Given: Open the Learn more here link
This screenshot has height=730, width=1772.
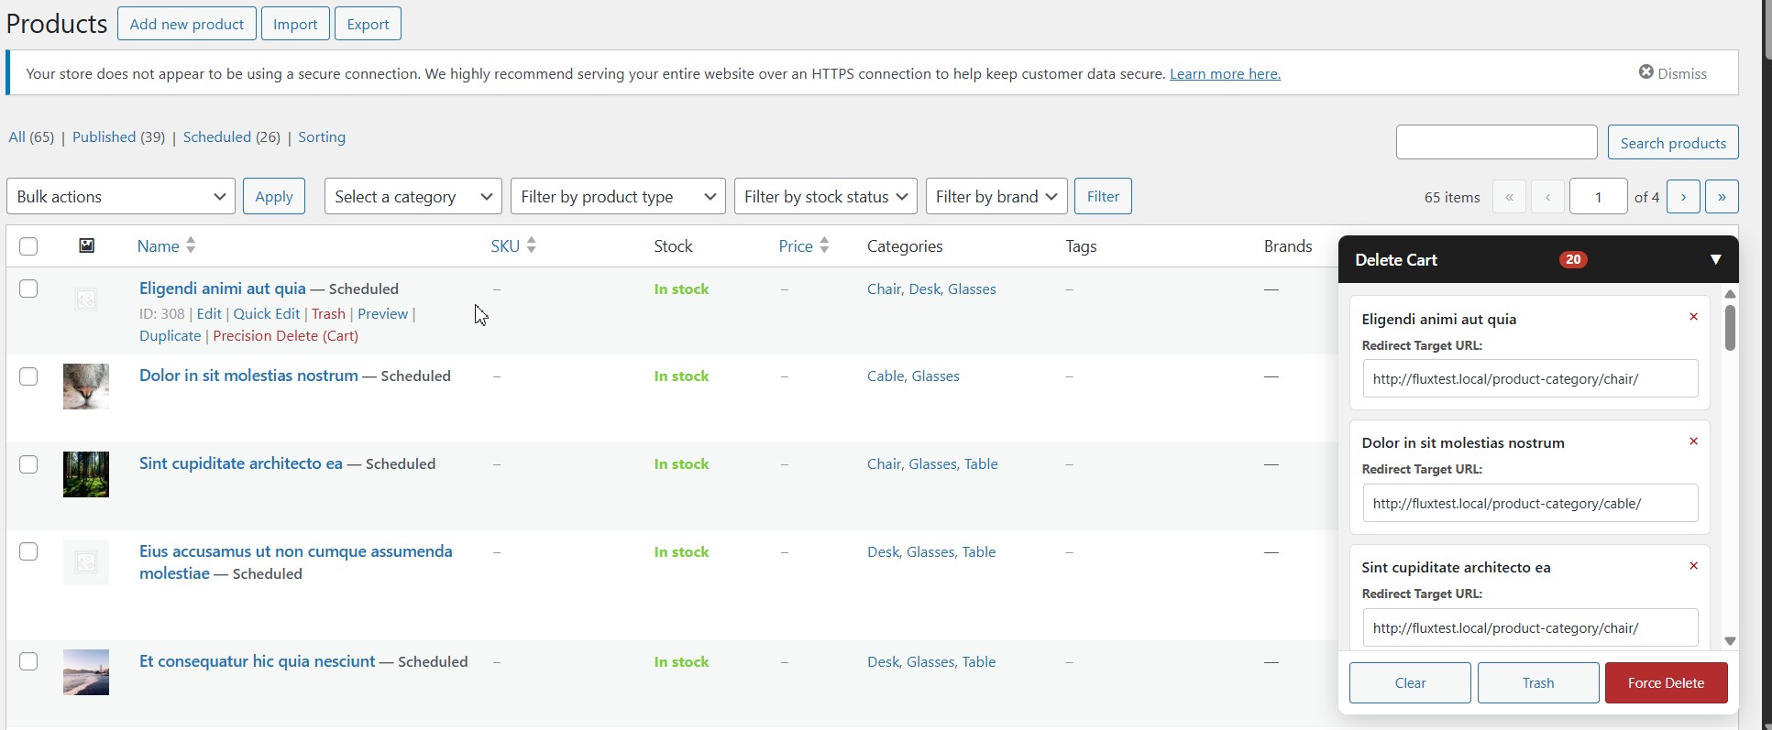Looking at the screenshot, I should [1225, 73].
